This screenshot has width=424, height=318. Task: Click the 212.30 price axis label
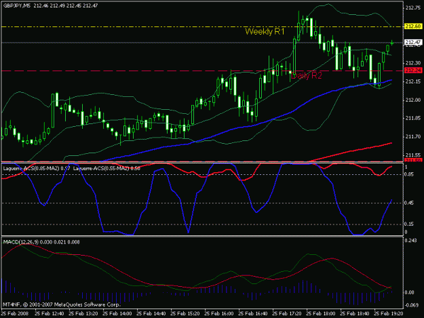pos(413,63)
